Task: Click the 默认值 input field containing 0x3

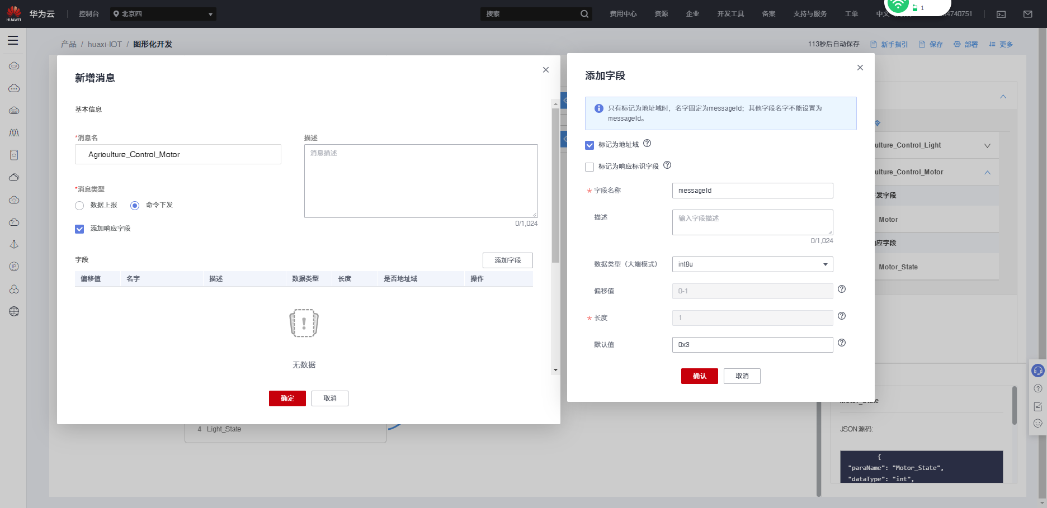Action: [x=752, y=345]
